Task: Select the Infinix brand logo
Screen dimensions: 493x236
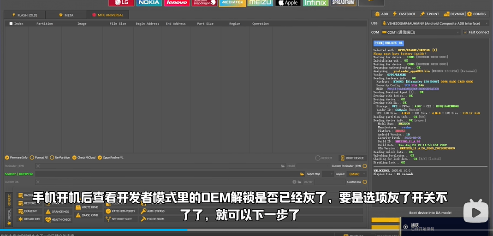Action: tap(315, 3)
